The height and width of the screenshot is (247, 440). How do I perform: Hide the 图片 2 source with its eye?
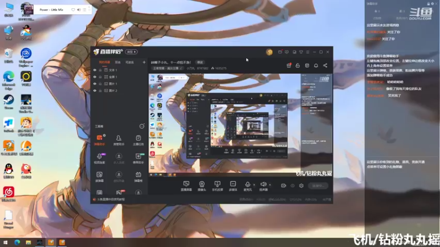coord(95,91)
